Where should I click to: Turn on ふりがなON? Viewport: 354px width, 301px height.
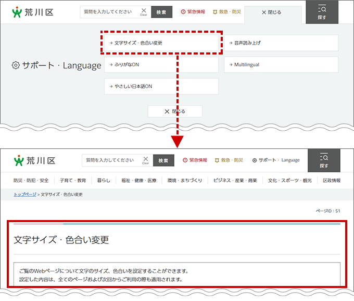pos(161,65)
